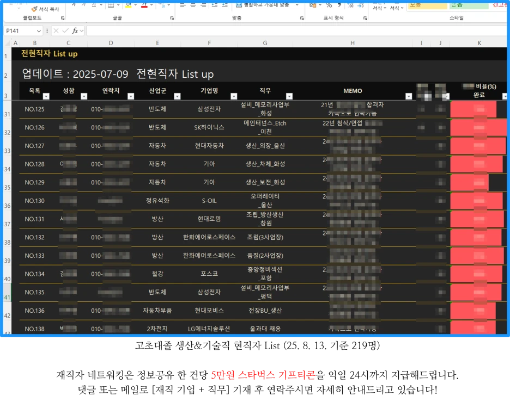Open merge and center dropdown arrow
Image resolution: width=510 pixels, height=402 pixels.
[x=297, y=5]
